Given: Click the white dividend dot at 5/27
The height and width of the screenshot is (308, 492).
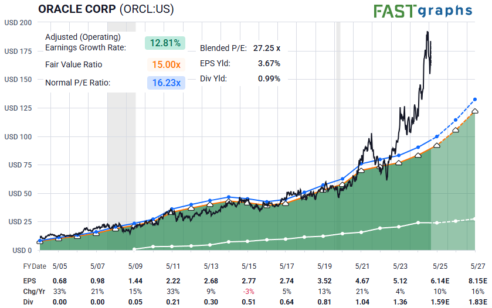Looking at the screenshot, I should 474,219.
